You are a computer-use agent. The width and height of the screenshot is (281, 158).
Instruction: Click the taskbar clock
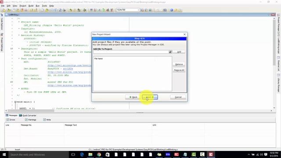coord(274,154)
